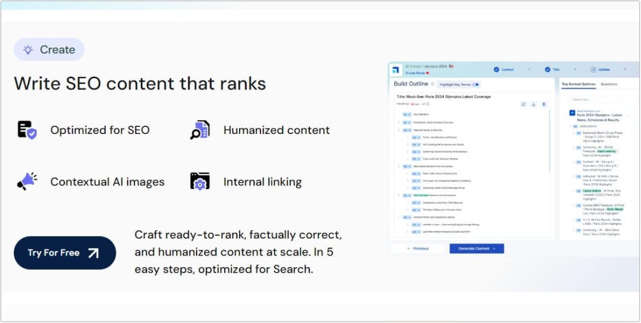Click the Previous button
The height and width of the screenshot is (323, 641).
[x=418, y=249]
